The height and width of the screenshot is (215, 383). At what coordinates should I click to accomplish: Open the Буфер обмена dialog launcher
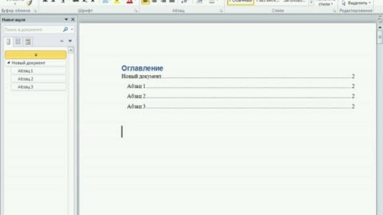point(35,11)
